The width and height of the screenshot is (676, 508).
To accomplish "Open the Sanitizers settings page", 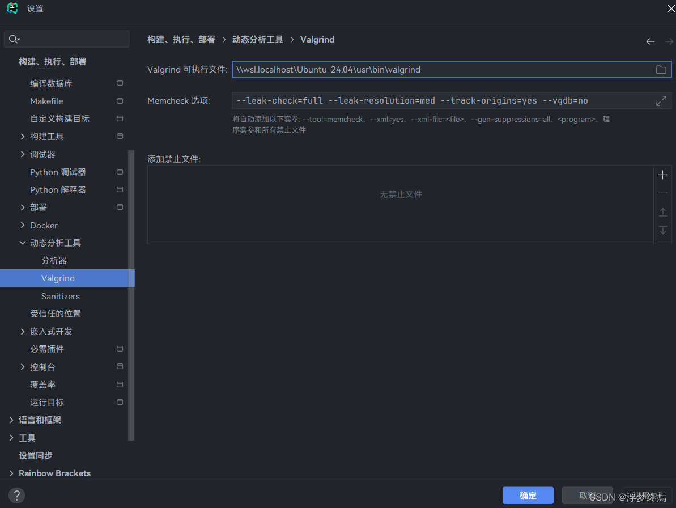I will pos(61,297).
